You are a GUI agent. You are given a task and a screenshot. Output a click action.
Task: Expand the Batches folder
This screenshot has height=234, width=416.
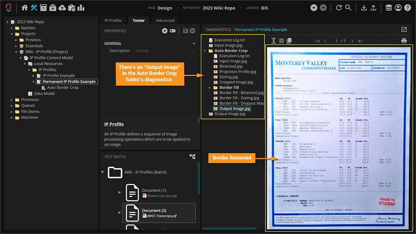point(12,28)
